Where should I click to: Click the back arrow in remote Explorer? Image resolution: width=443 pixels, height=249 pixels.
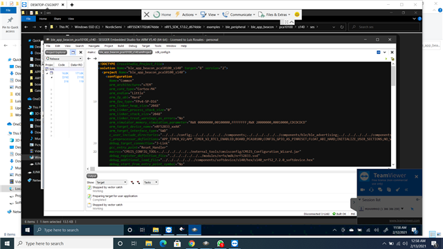(26, 27)
